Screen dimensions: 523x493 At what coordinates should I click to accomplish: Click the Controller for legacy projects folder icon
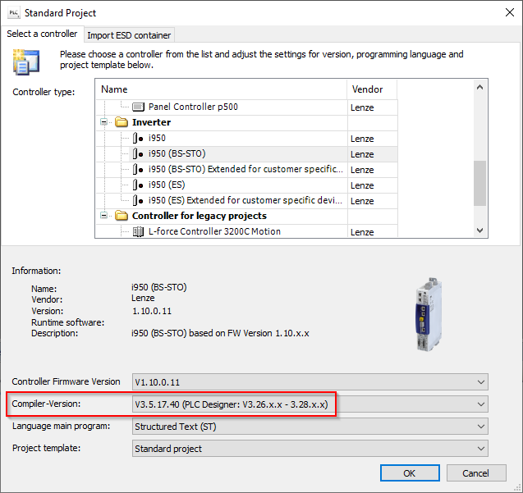tap(122, 216)
